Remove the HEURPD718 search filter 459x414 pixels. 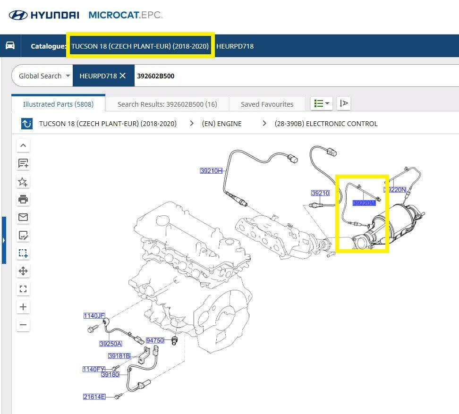click(x=123, y=76)
